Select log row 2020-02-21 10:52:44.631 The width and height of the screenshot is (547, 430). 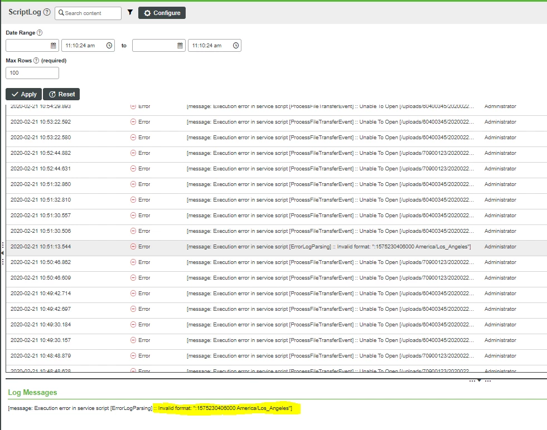click(277, 169)
